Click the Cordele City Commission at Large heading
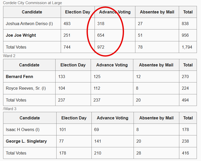This screenshot has height=161, width=201. (32, 3)
